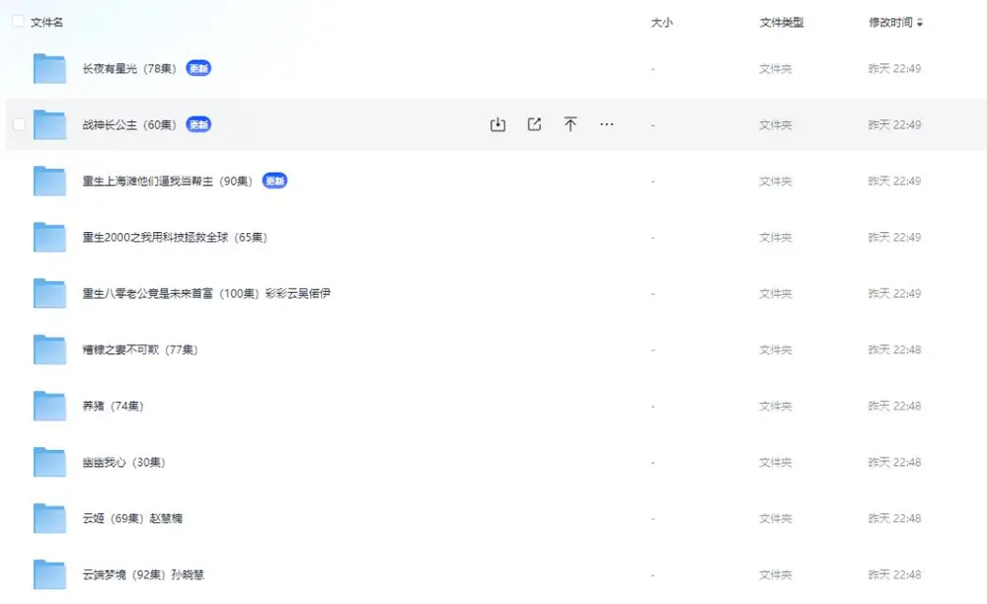The width and height of the screenshot is (987, 604).
Task: Open folder name 幽幽我心 (30集)
Action: point(124,462)
